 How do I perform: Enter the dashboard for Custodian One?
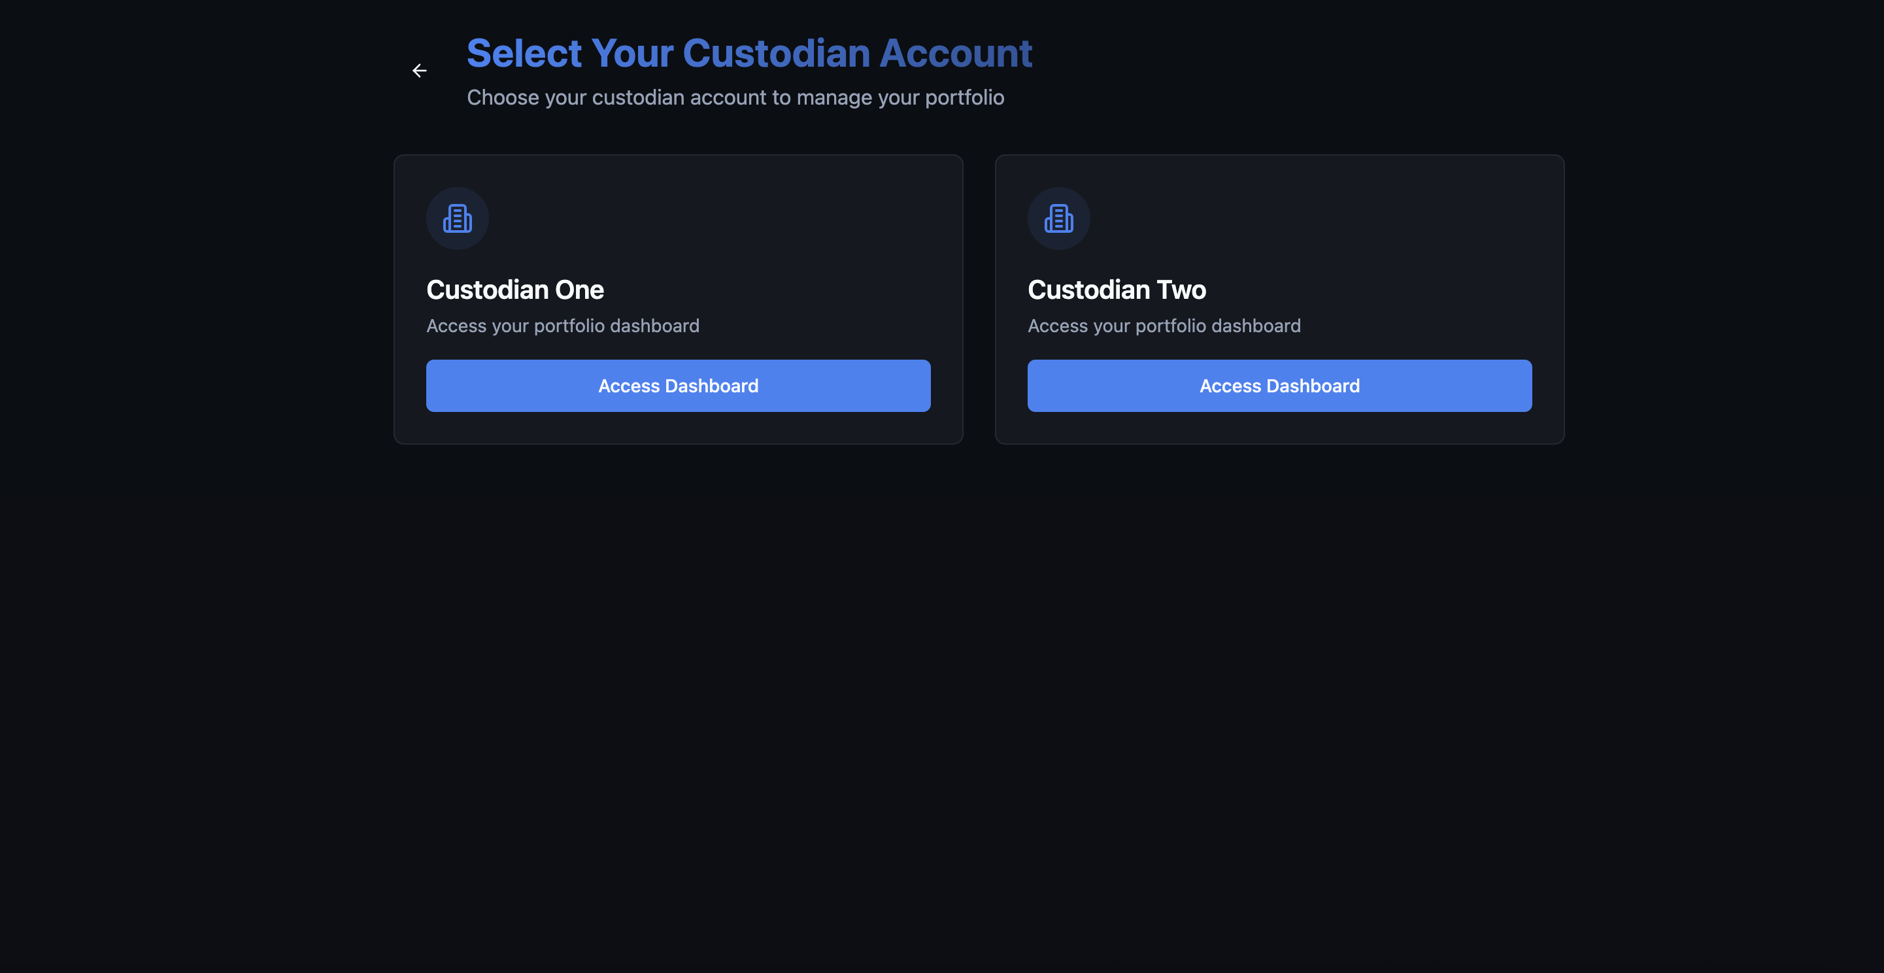click(678, 386)
